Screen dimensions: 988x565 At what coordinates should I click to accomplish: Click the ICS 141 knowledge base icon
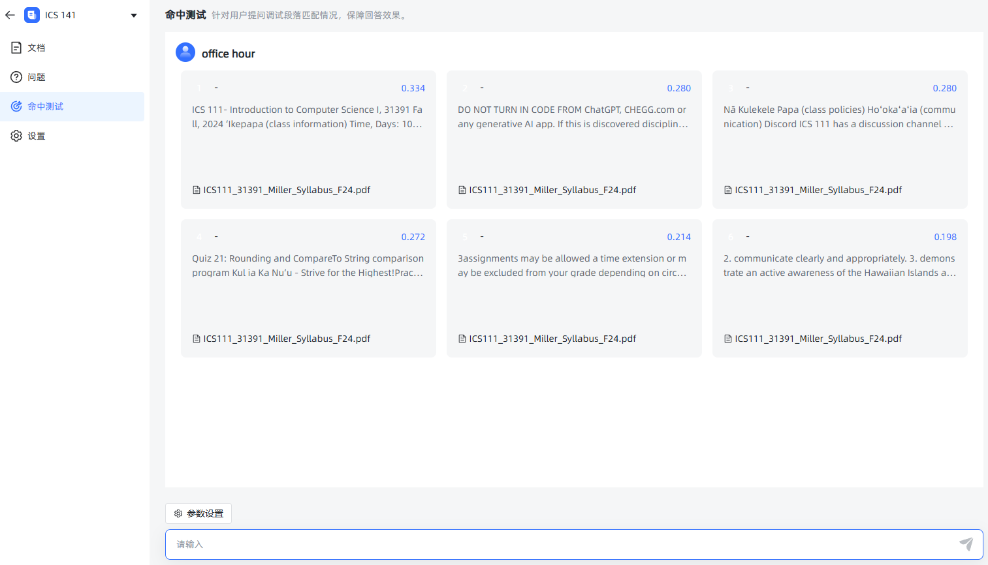pos(32,15)
